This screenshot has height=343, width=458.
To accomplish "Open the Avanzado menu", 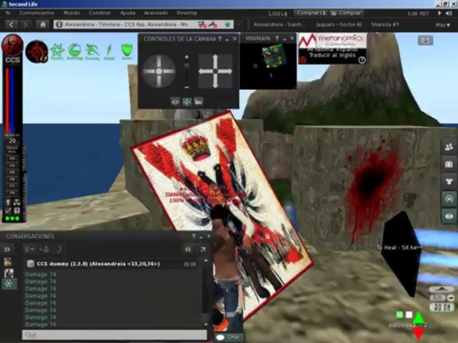I will 156,13.
